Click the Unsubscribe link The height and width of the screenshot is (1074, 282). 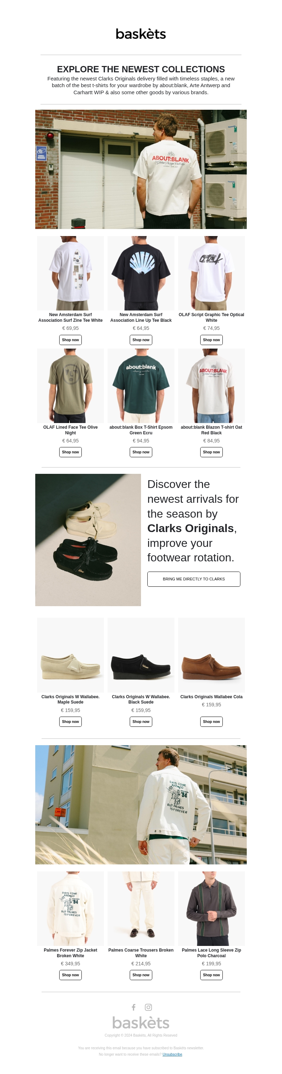(172, 1054)
